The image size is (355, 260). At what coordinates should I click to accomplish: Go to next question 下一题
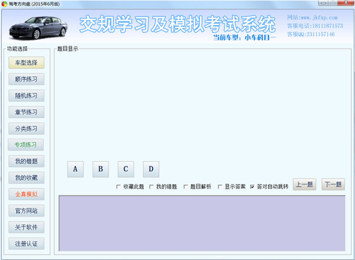333,184
